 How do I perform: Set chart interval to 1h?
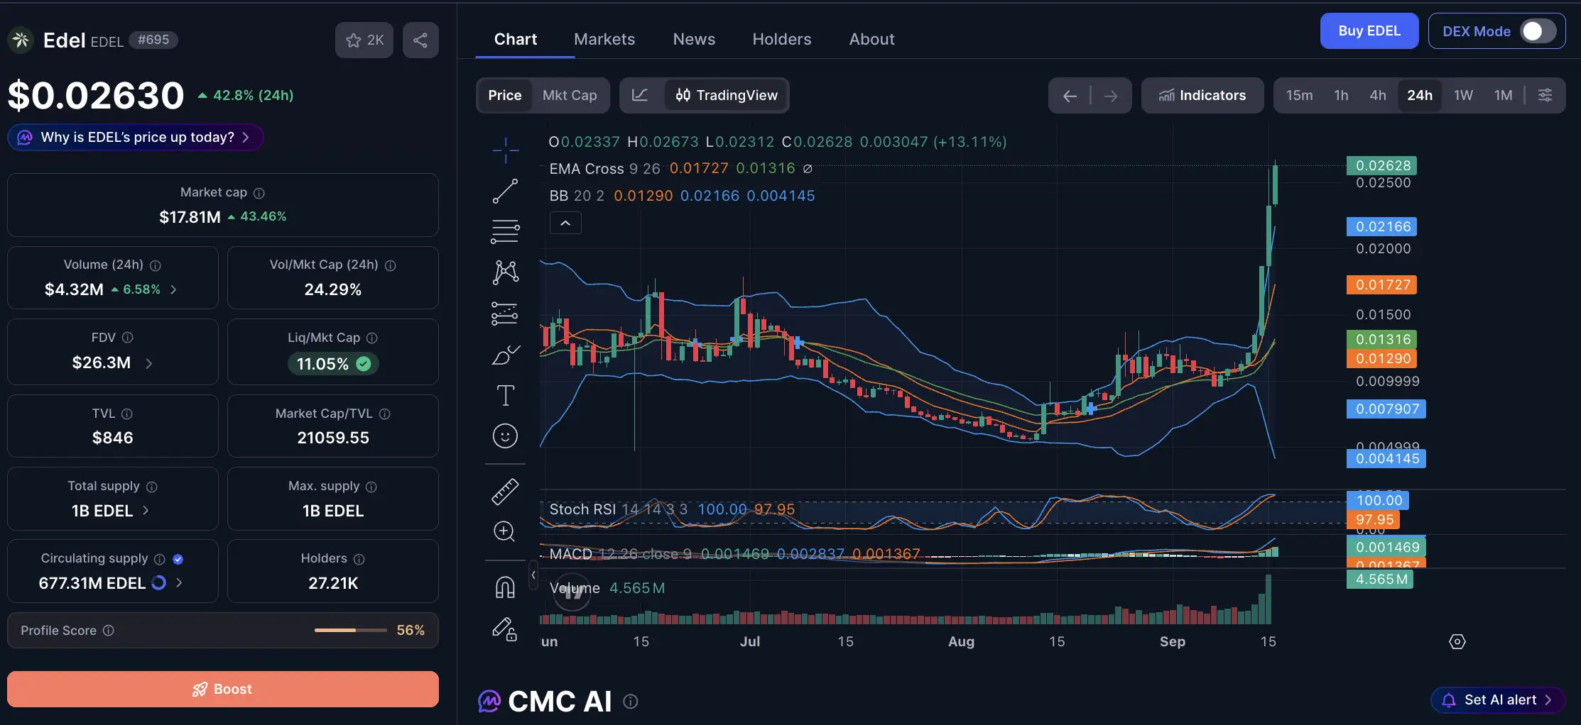tap(1341, 95)
